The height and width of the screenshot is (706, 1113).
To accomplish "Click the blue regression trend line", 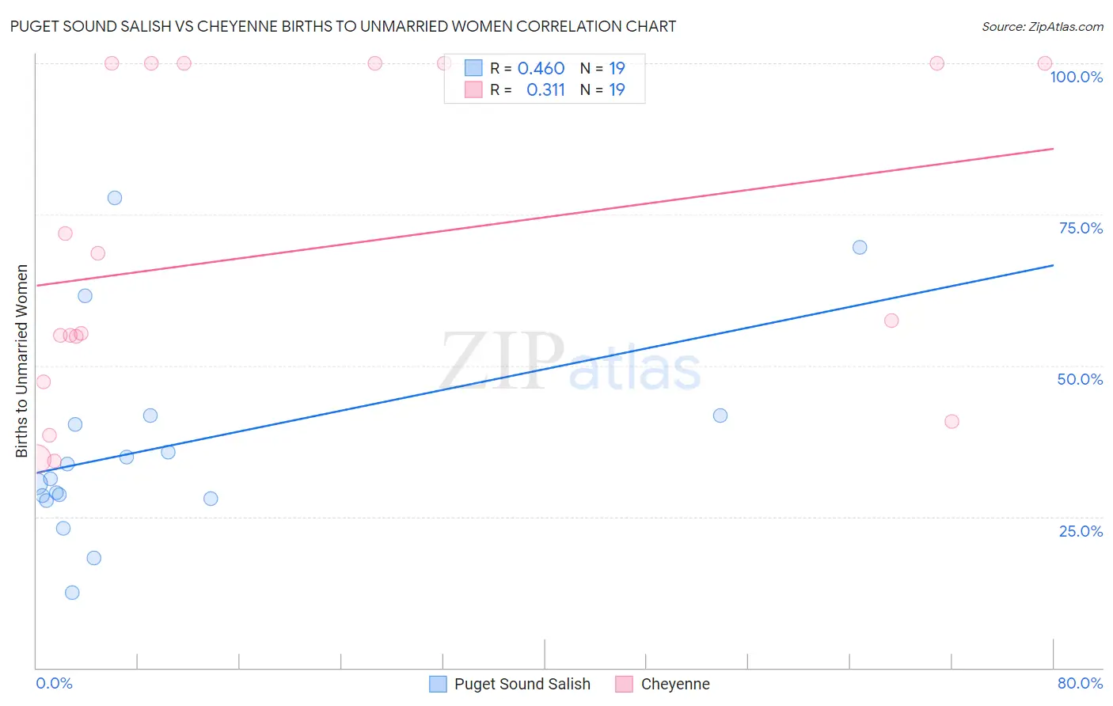I will (x=545, y=369).
